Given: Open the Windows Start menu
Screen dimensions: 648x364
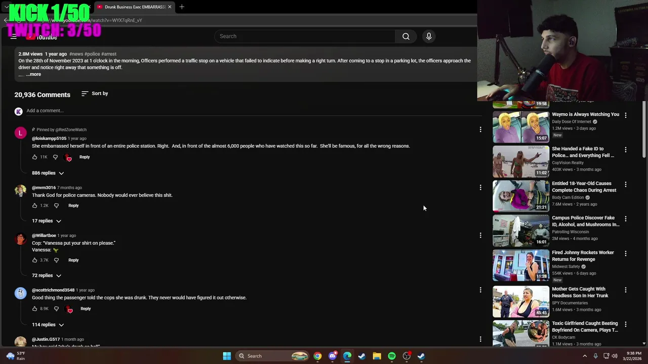Looking at the screenshot, I should [227, 356].
